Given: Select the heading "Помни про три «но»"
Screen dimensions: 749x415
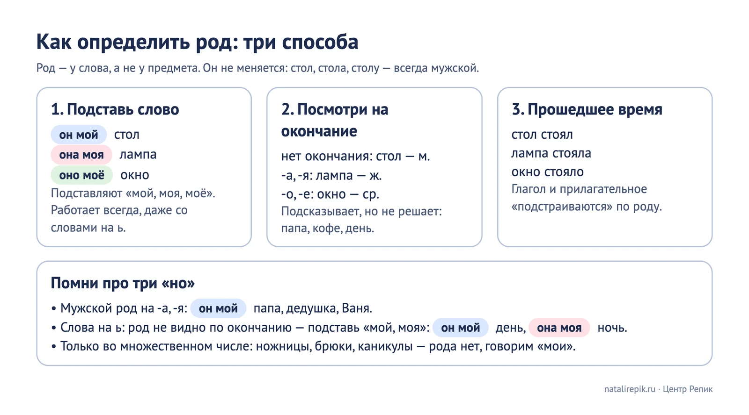Looking at the screenshot, I should [x=123, y=283].
